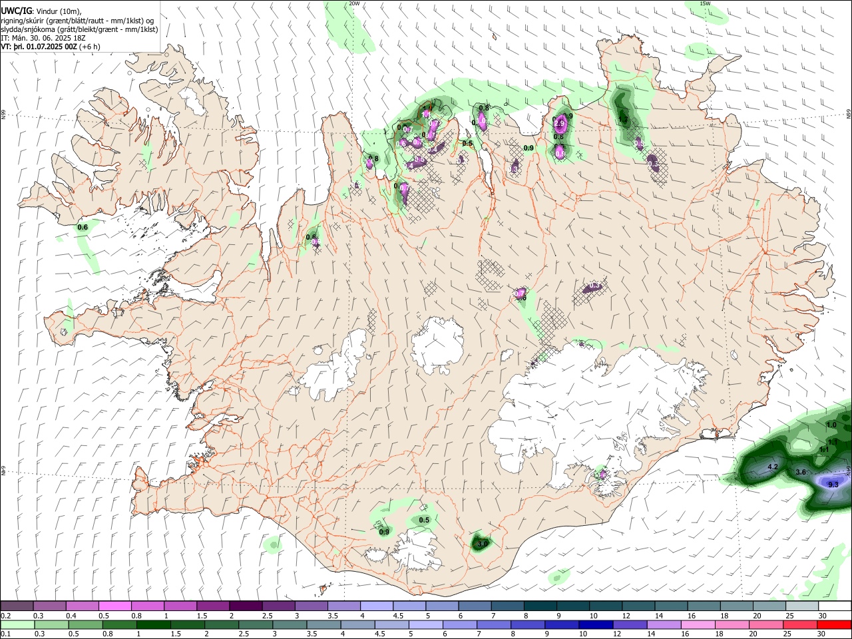This screenshot has width=852, height=639.
Task: Click the 'slydda/snjókoma' legend description line
Action: (x=79, y=29)
